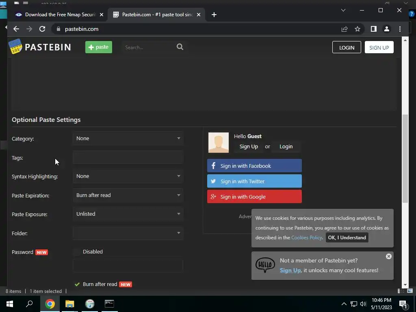Viewport: 416px width, 312px height.
Task: Toggle the Password Disabled switch
Action: point(77,252)
